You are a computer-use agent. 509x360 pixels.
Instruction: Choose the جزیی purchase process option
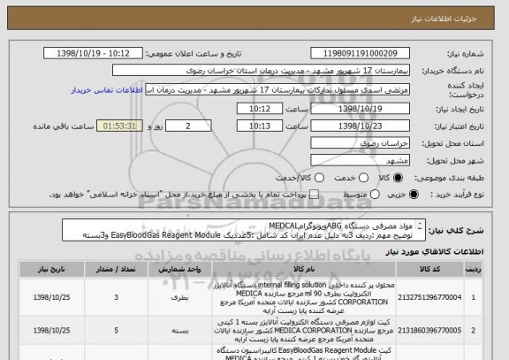[x=414, y=195]
